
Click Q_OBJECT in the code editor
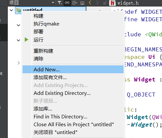click(x=141, y=95)
